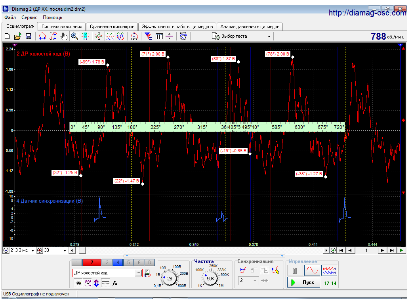Activate the magnifier zoom tool
Screen dimensions: 412x299
[x=74, y=36]
